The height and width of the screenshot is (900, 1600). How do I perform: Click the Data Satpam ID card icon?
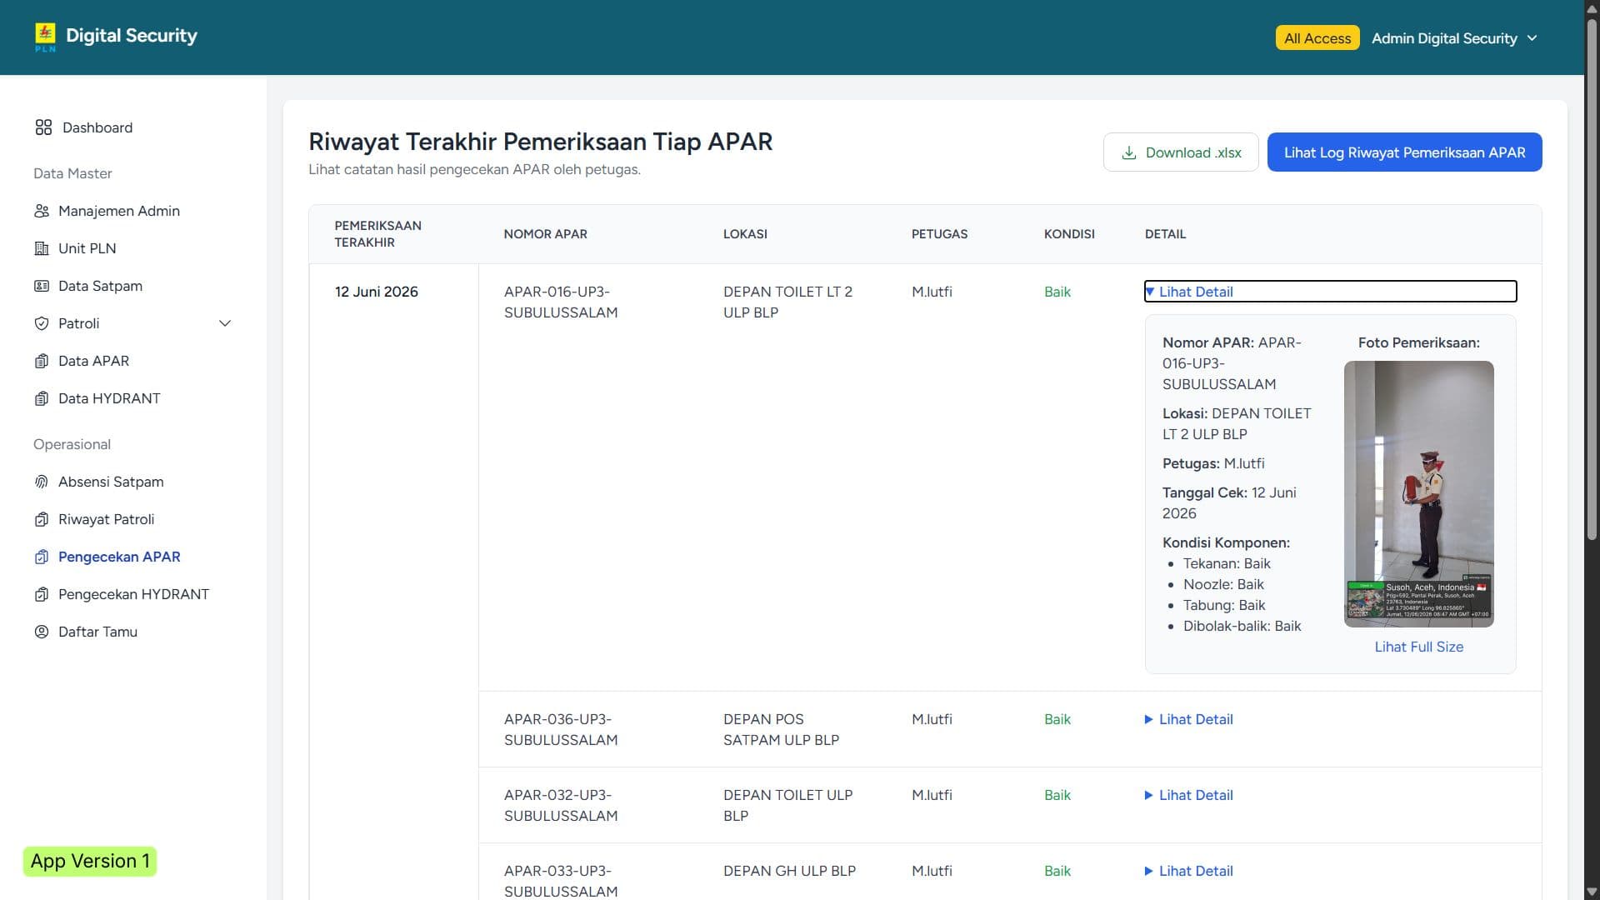pyautogui.click(x=42, y=286)
